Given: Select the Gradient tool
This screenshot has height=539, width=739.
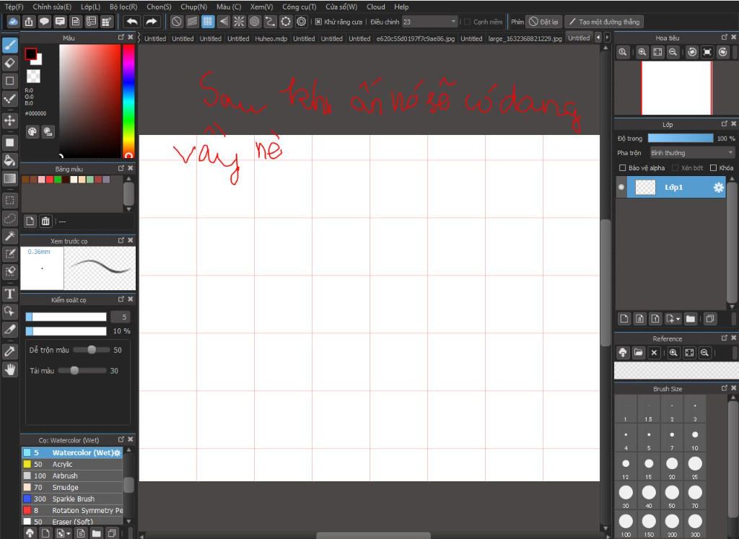Looking at the screenshot, I should (9, 178).
